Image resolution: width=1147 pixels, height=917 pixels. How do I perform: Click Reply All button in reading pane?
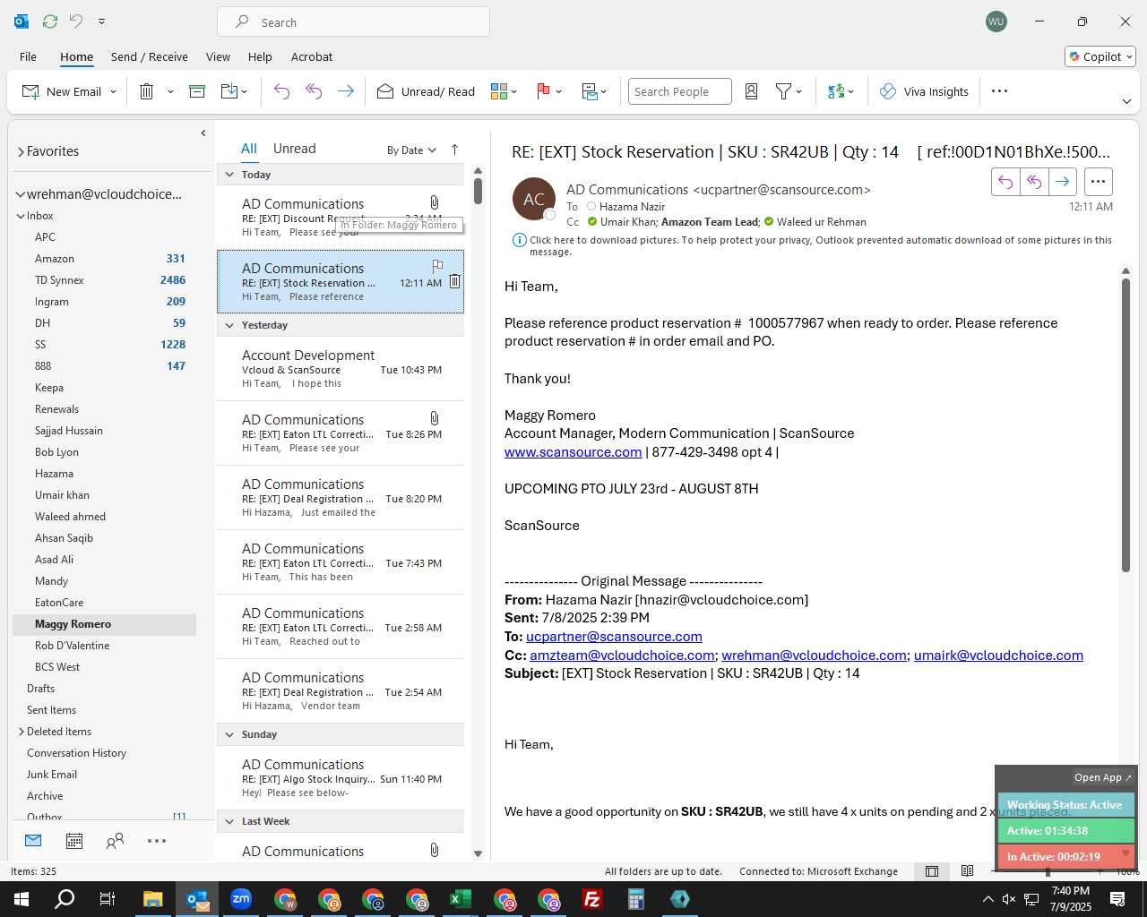(x=1034, y=182)
